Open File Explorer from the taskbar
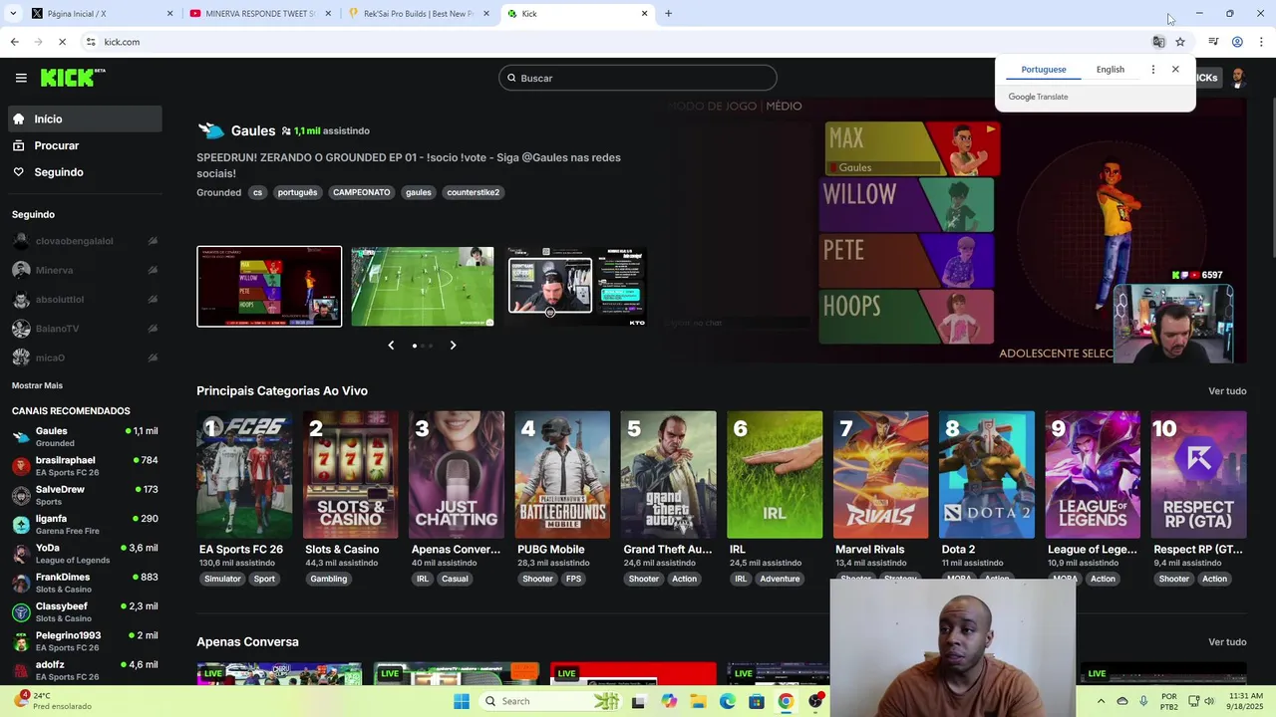The image size is (1276, 717). (x=699, y=701)
